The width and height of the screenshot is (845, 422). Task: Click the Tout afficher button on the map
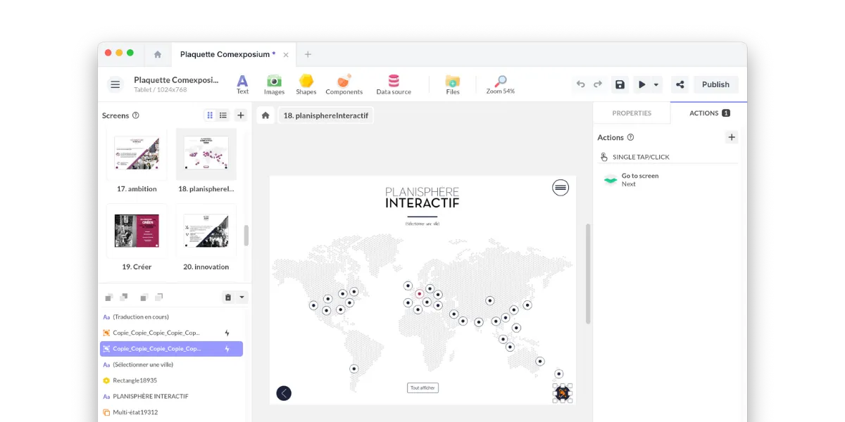423,387
